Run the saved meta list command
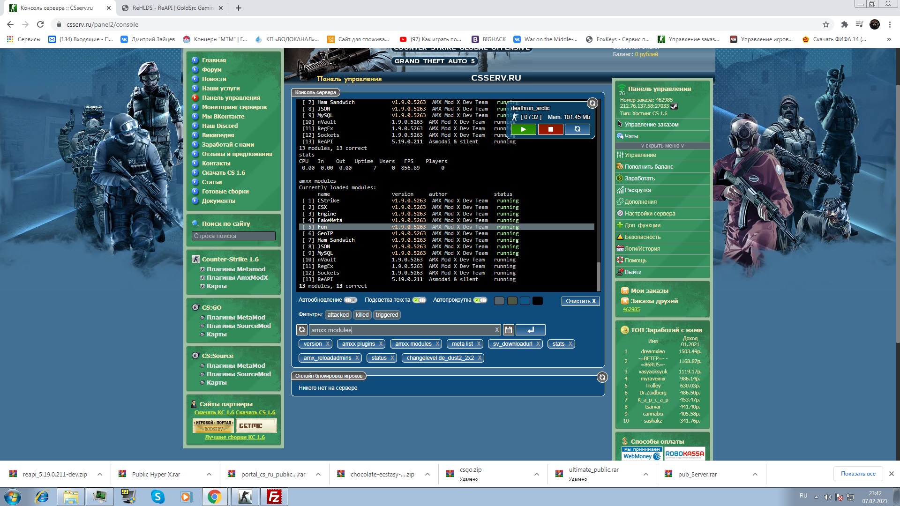The width and height of the screenshot is (900, 506). 462,344
